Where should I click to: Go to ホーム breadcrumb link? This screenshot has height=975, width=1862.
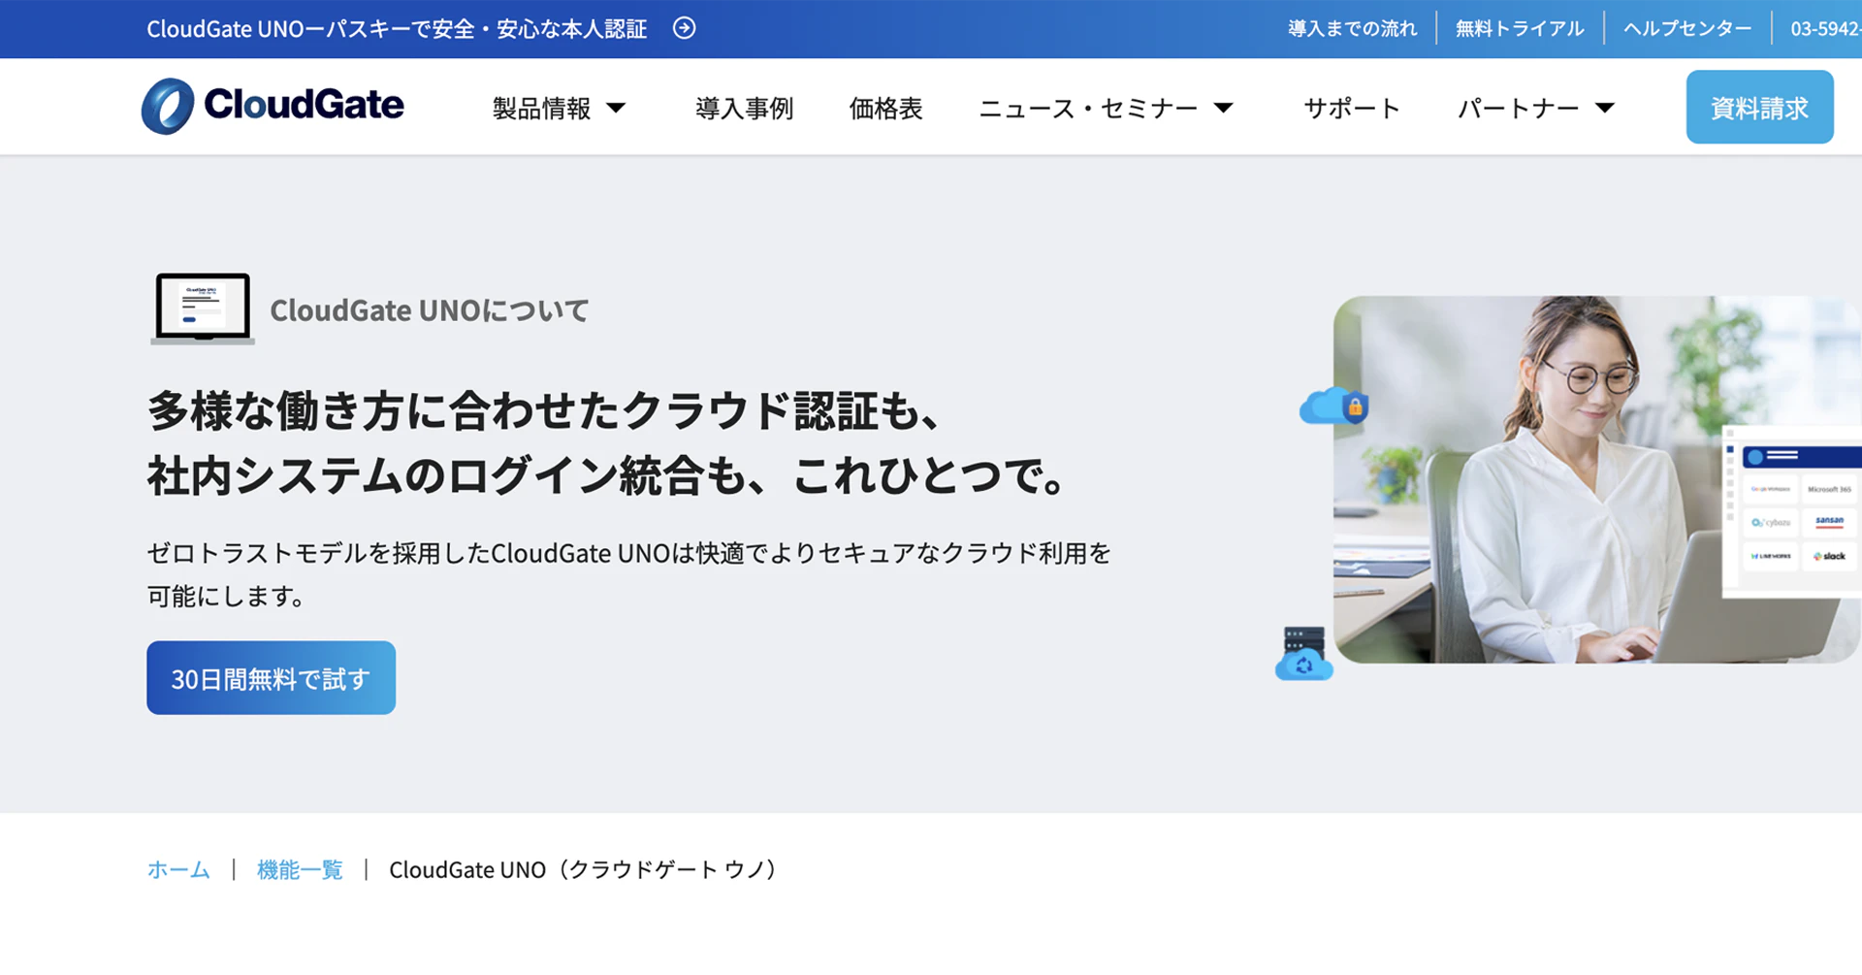click(x=178, y=869)
